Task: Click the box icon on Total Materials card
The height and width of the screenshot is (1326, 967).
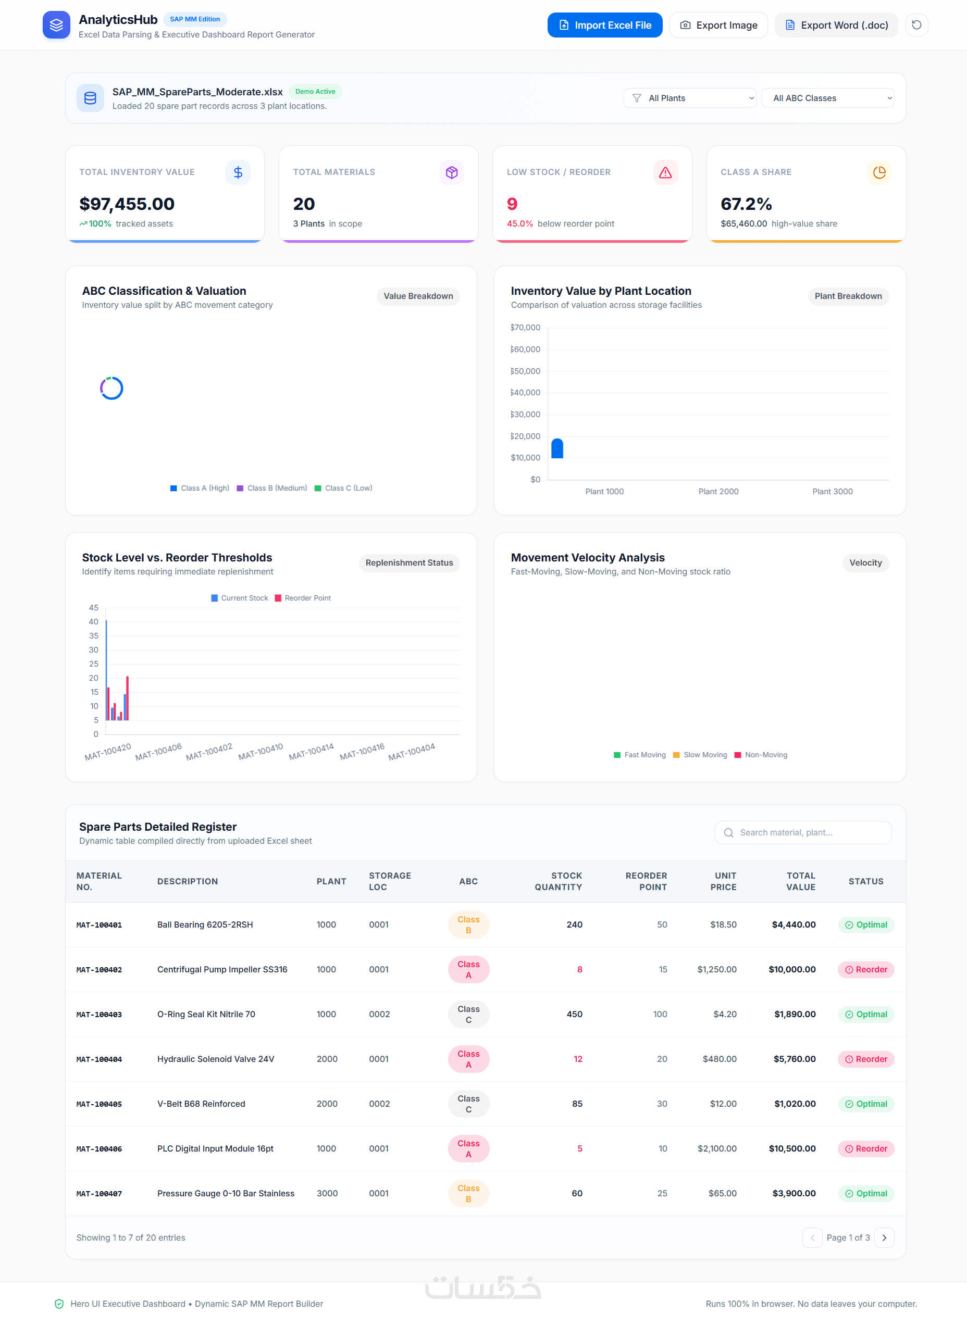Action: pyautogui.click(x=451, y=172)
